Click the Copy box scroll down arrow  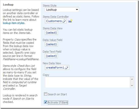pyautogui.click(x=132, y=85)
